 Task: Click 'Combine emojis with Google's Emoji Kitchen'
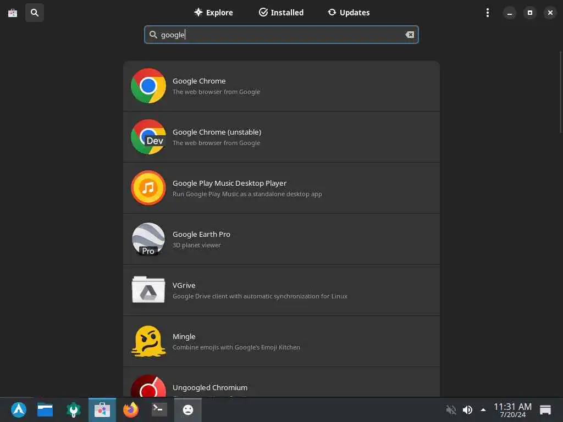pos(236,347)
